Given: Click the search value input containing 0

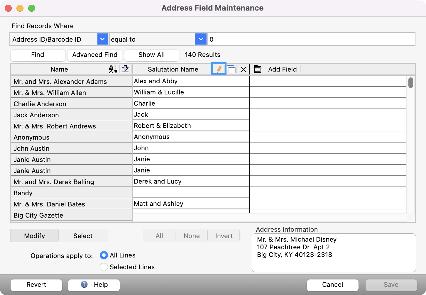Looking at the screenshot, I should (x=311, y=39).
